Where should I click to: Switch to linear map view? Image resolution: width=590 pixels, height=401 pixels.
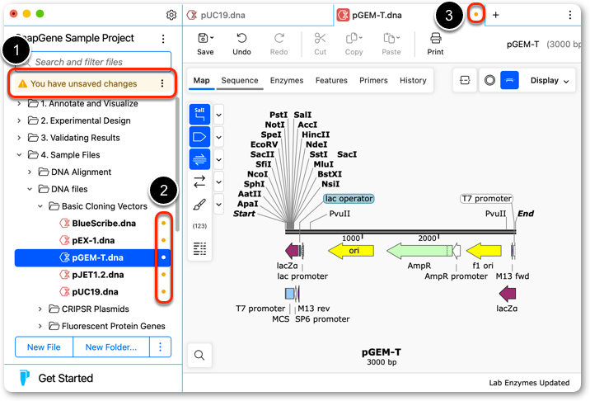click(x=509, y=80)
